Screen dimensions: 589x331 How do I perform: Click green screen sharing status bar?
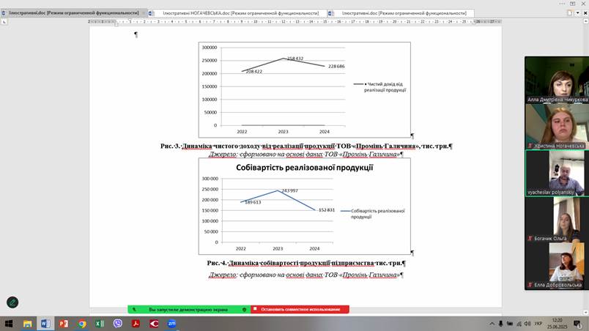click(x=188, y=309)
